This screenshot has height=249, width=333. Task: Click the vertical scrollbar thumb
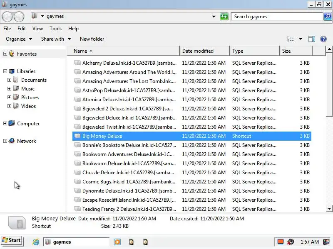(329, 85)
